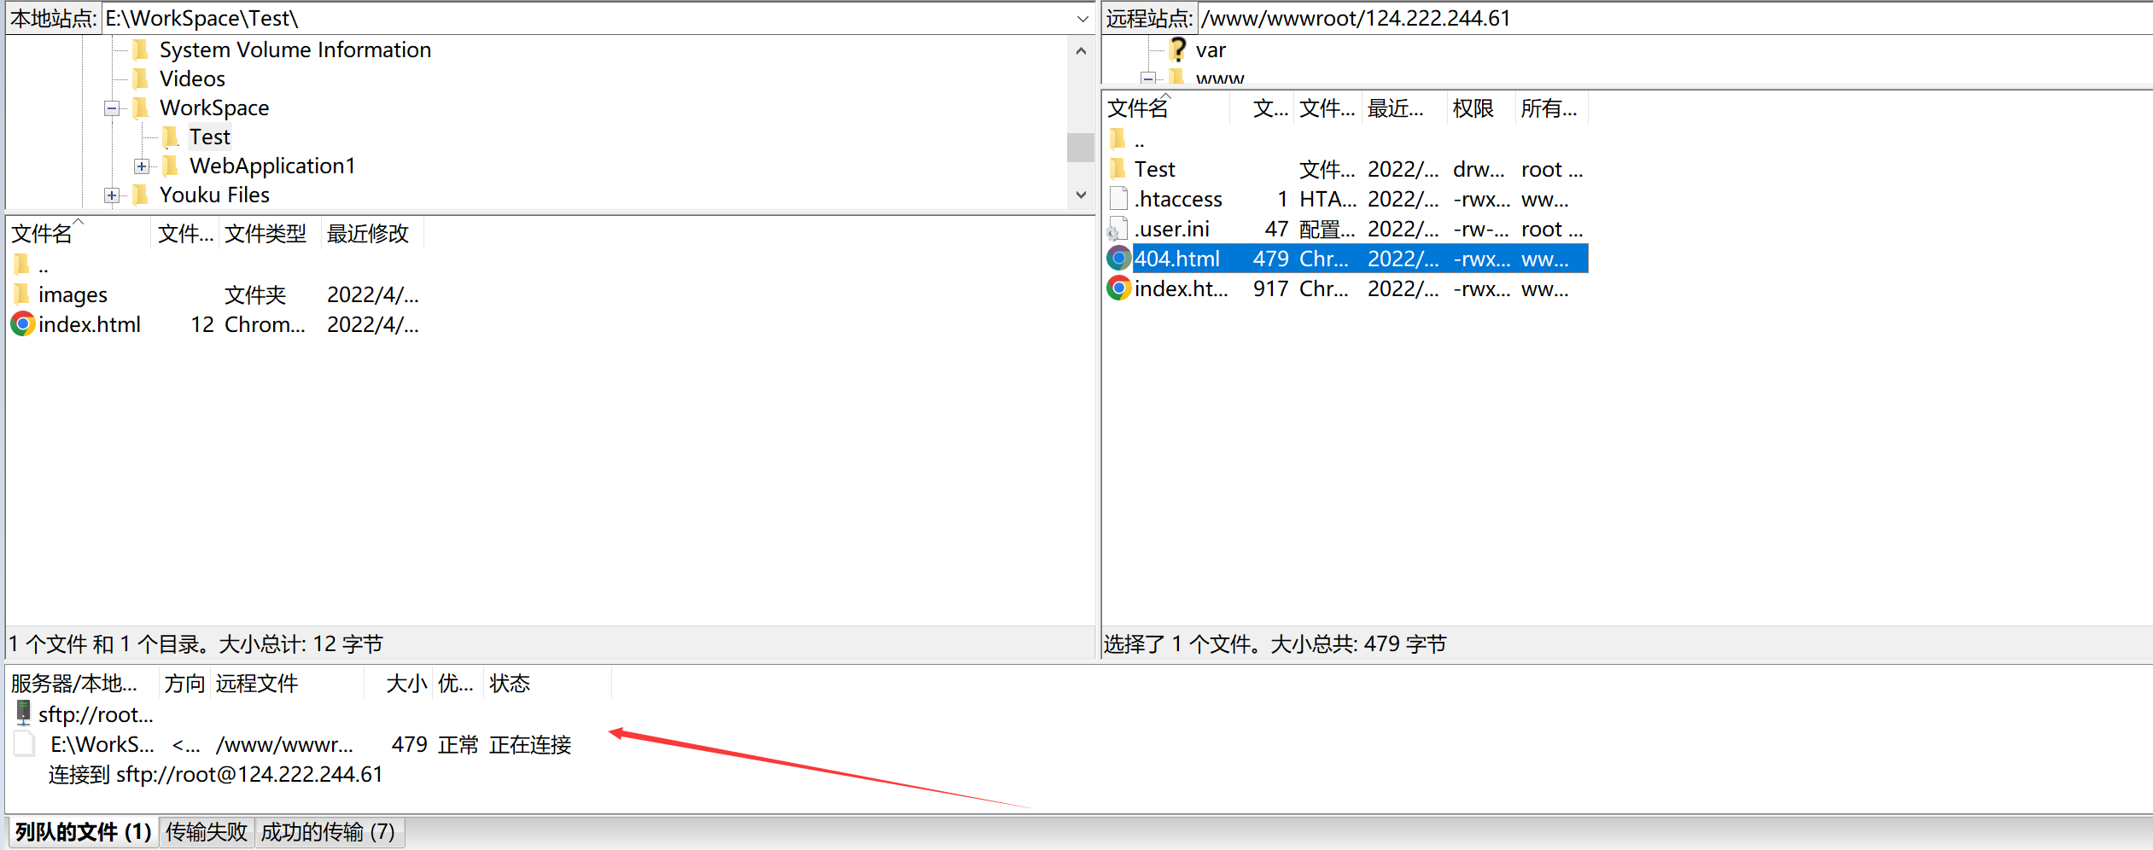
Task: Click the /www/wwwr... remote file cell
Action: point(284,745)
